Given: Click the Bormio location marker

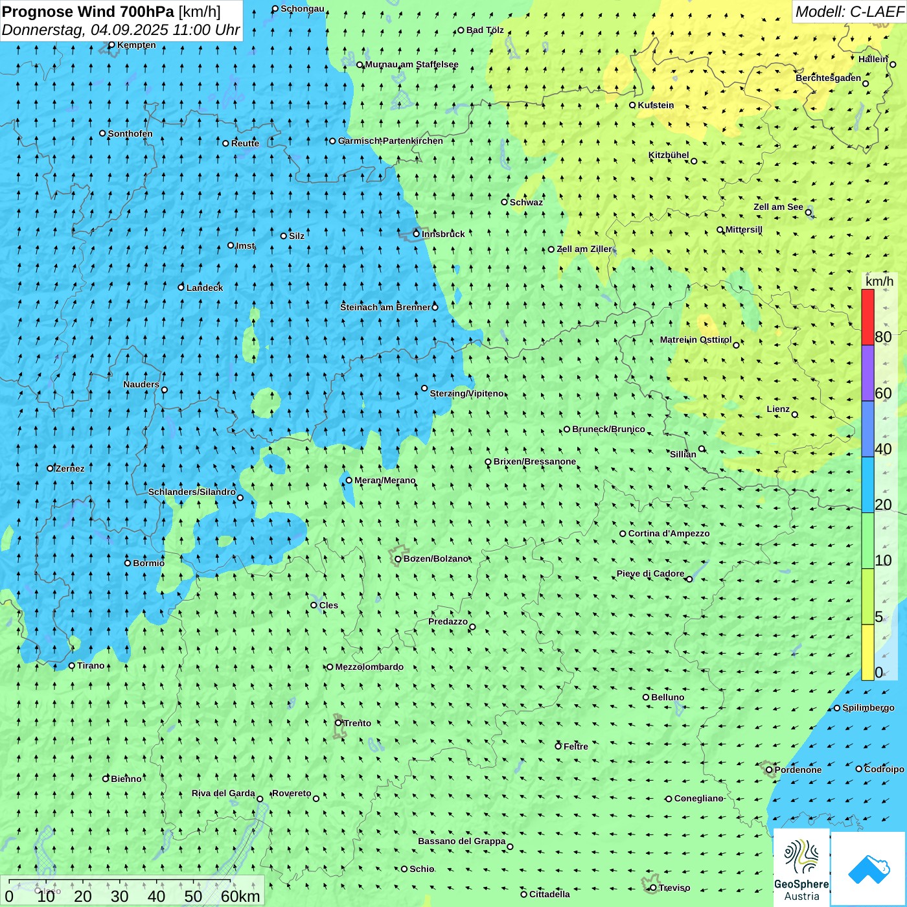Looking at the screenshot, I should (128, 563).
